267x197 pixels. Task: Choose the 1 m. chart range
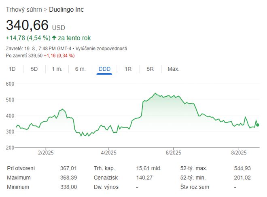click(57, 69)
